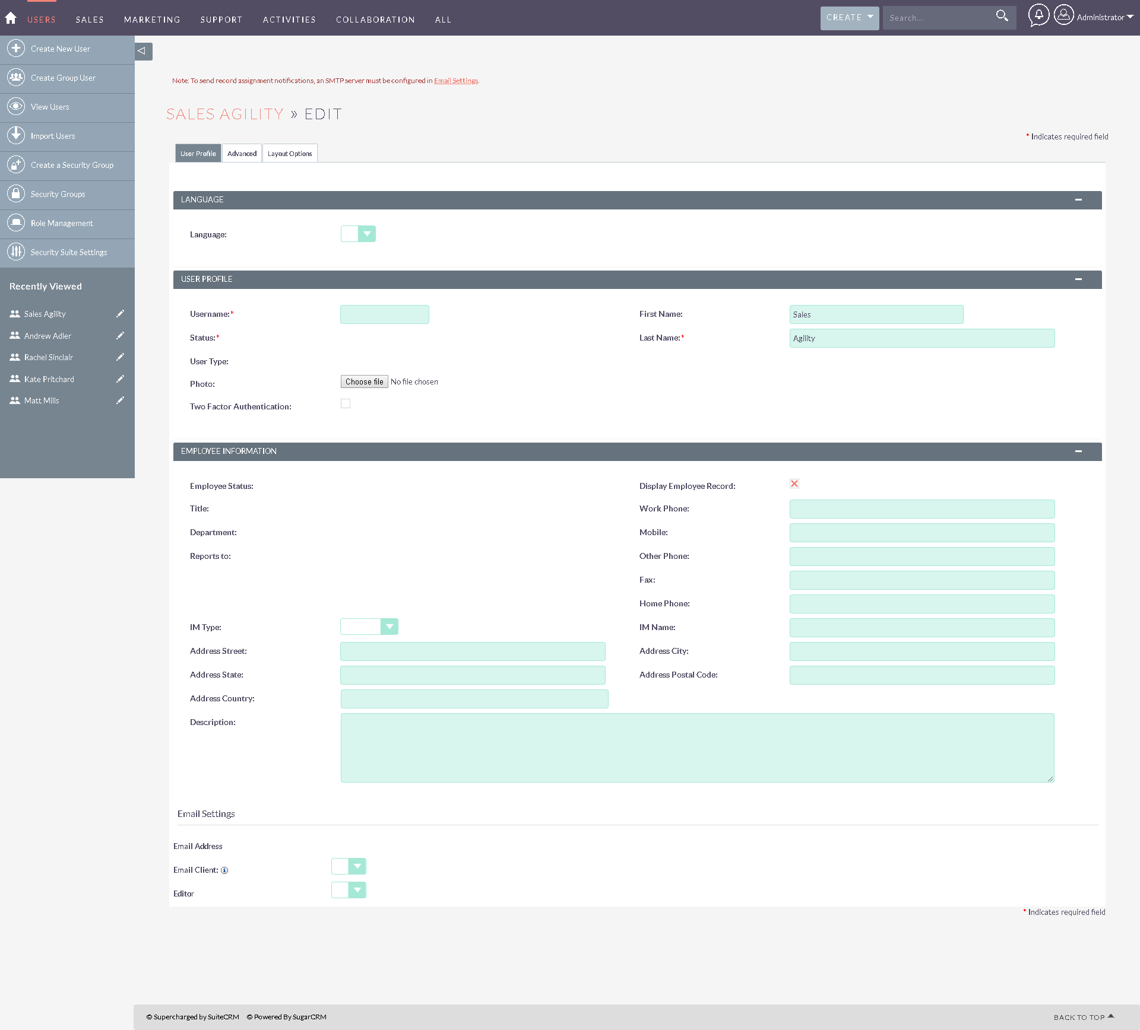This screenshot has width=1140, height=1030.
Task: Click the Create New User icon
Action: 15,48
